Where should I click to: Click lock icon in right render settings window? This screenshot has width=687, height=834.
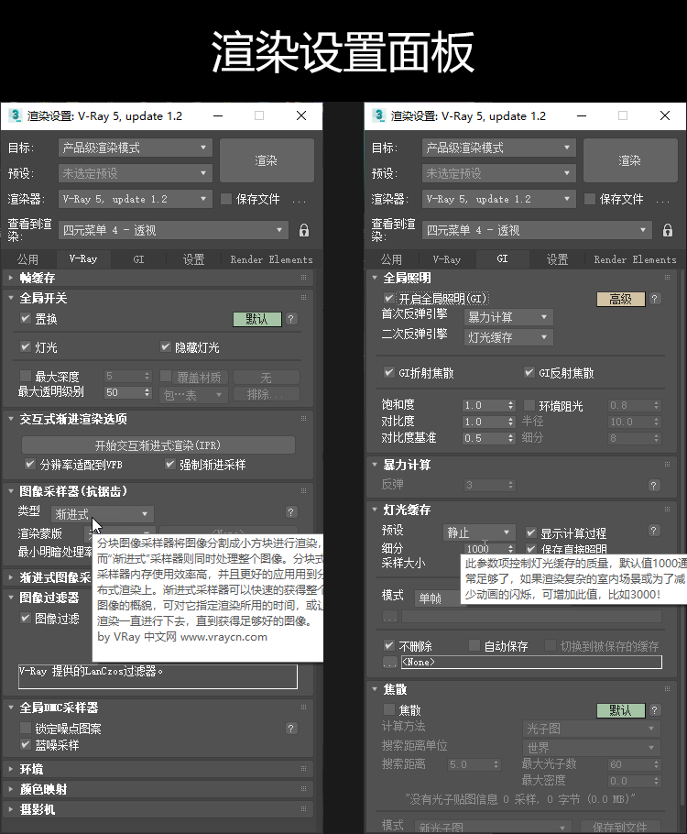pos(668,230)
